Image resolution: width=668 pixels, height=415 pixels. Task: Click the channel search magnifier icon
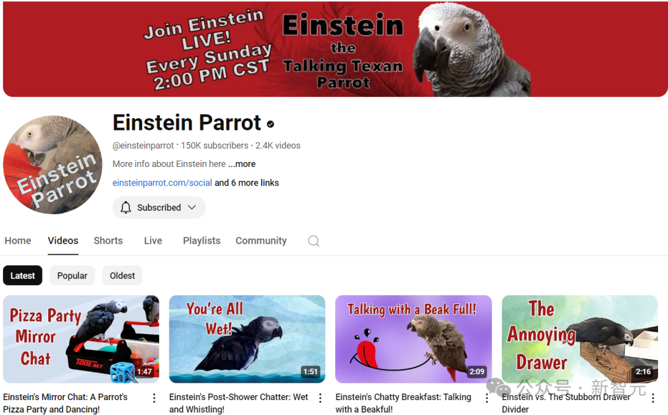click(x=314, y=241)
